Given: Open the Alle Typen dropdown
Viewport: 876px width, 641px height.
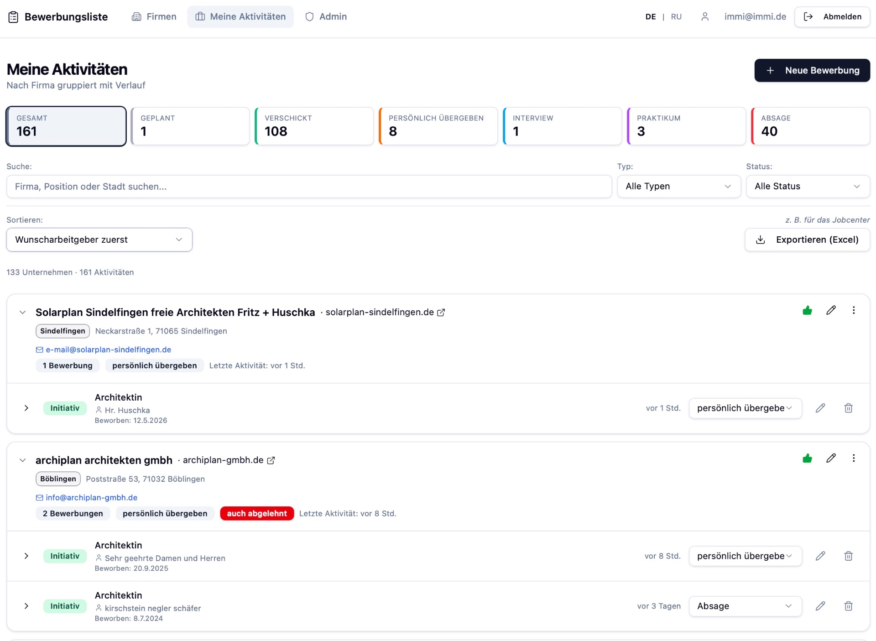Looking at the screenshot, I should click(x=678, y=187).
